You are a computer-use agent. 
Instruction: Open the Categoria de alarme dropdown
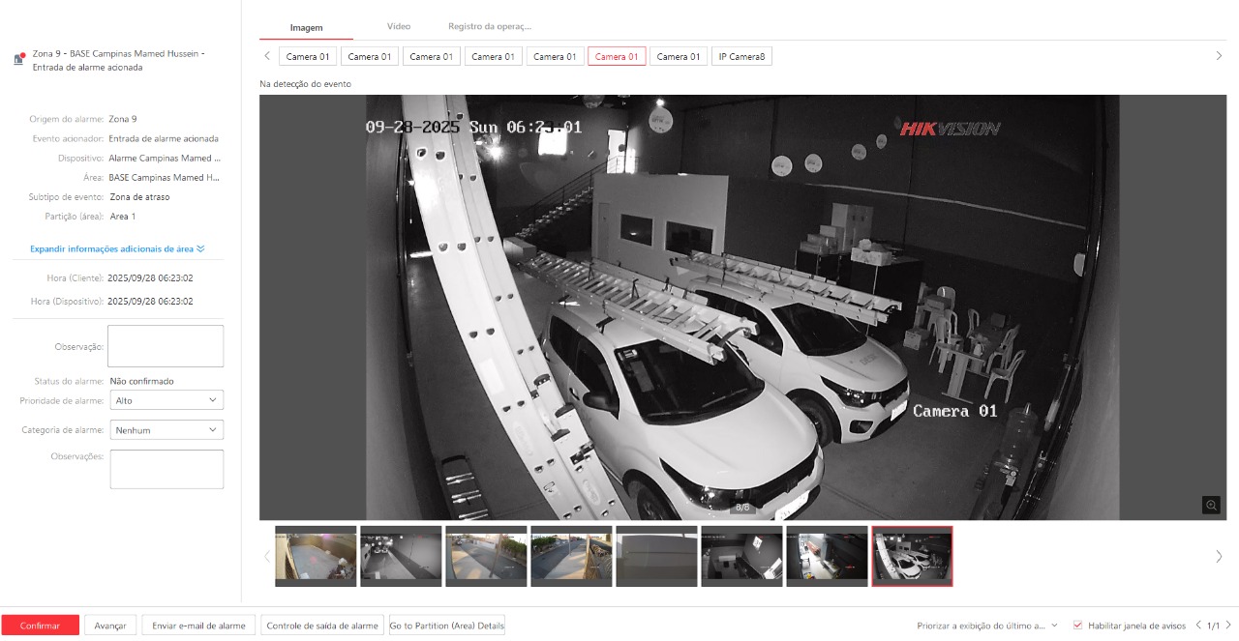(166, 430)
